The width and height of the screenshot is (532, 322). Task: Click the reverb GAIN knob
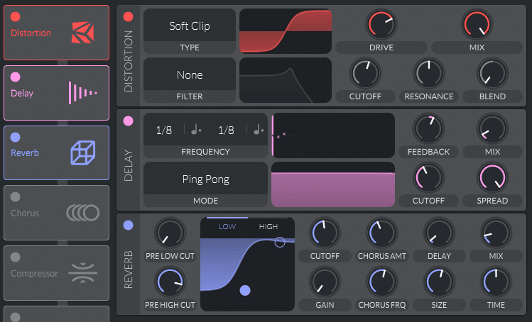(325, 282)
